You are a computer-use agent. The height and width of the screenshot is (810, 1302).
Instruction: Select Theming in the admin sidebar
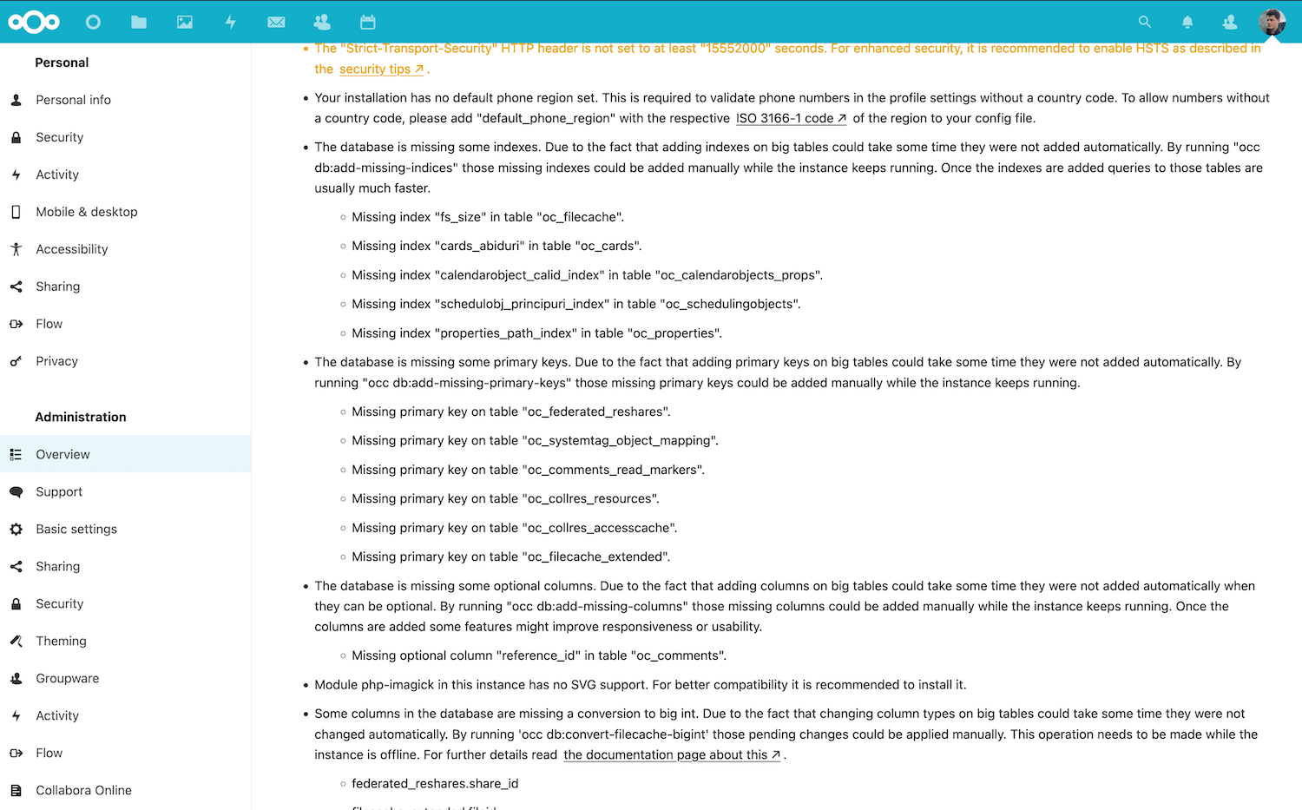[61, 641]
